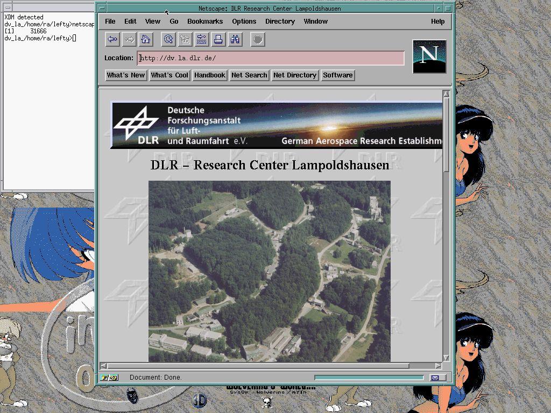Click the security key icon in status bar
Image resolution: width=551 pixels, height=413 pixels.
pos(109,378)
